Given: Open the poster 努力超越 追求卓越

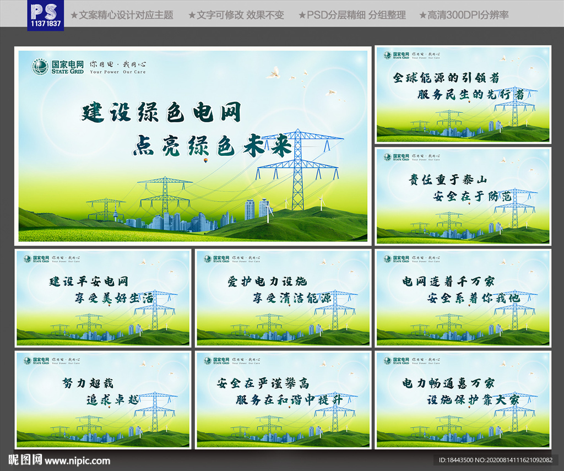Looking at the screenshot, I should point(103,400).
